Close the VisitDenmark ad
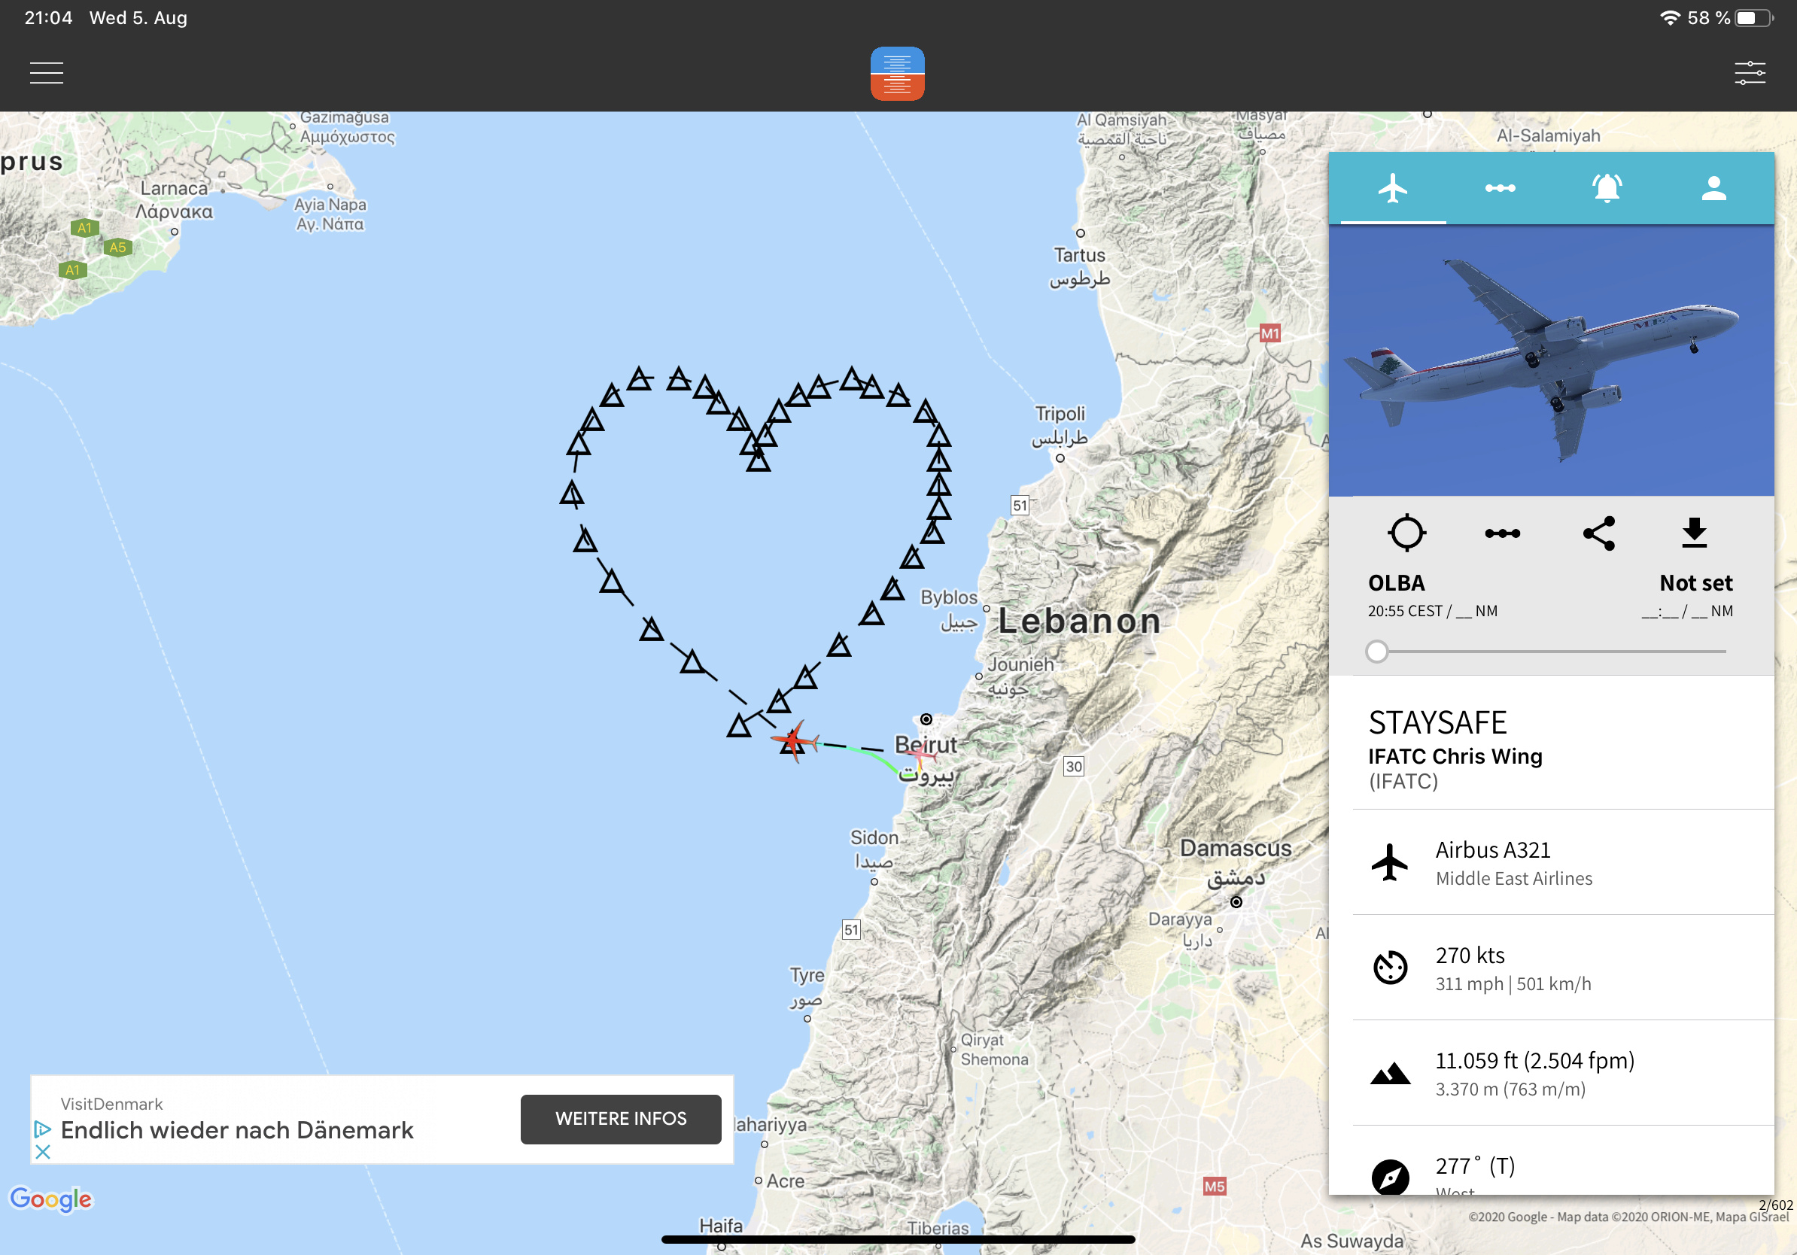Screen dimensions: 1797x1255 tap(43, 1152)
